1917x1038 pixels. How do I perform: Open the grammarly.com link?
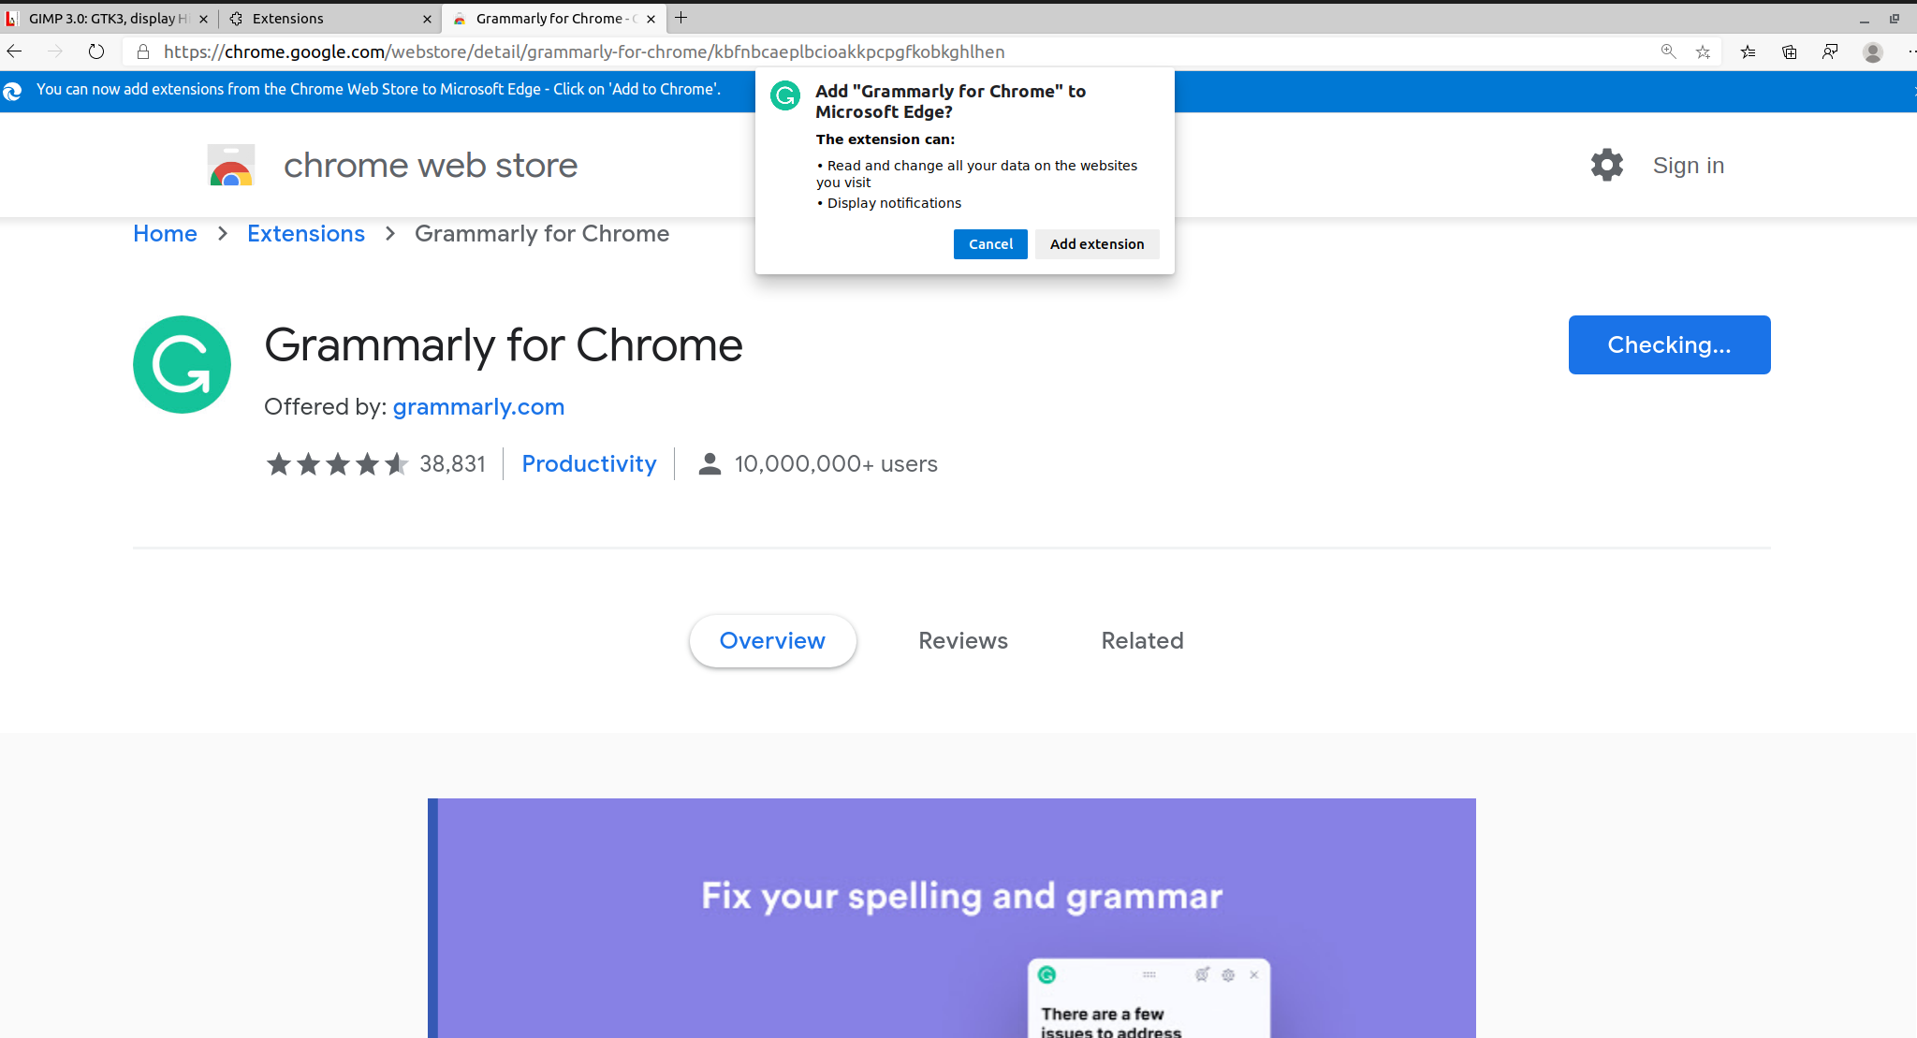pyautogui.click(x=478, y=406)
